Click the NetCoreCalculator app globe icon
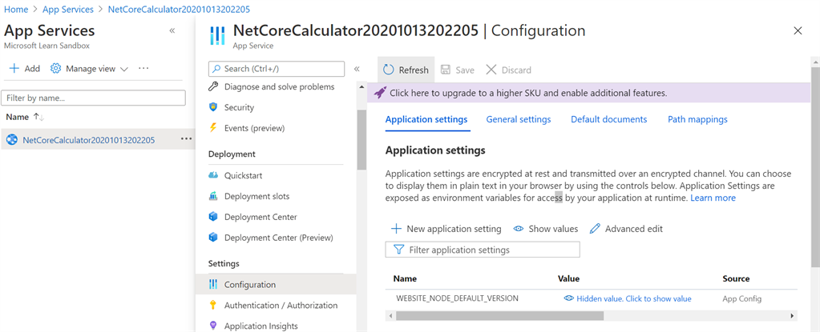The image size is (820, 332). click(x=12, y=139)
